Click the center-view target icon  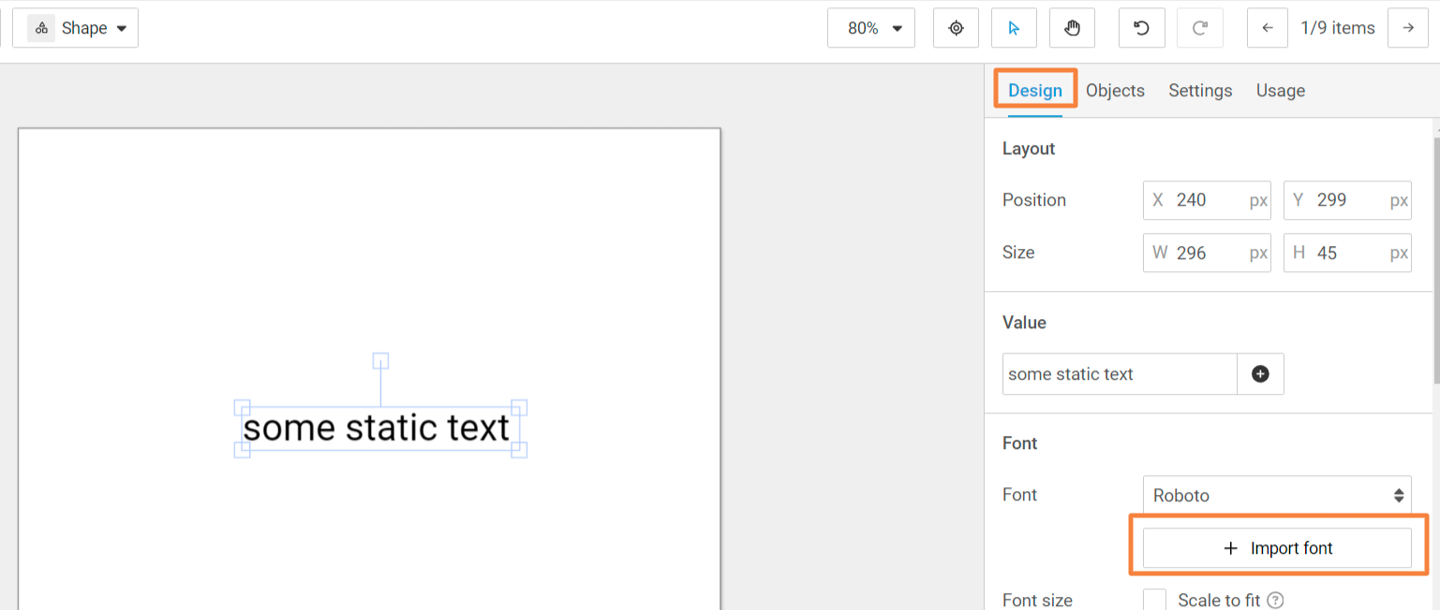[x=956, y=28]
